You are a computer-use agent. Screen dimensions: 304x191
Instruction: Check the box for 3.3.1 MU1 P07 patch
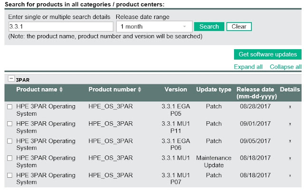pos(9,175)
